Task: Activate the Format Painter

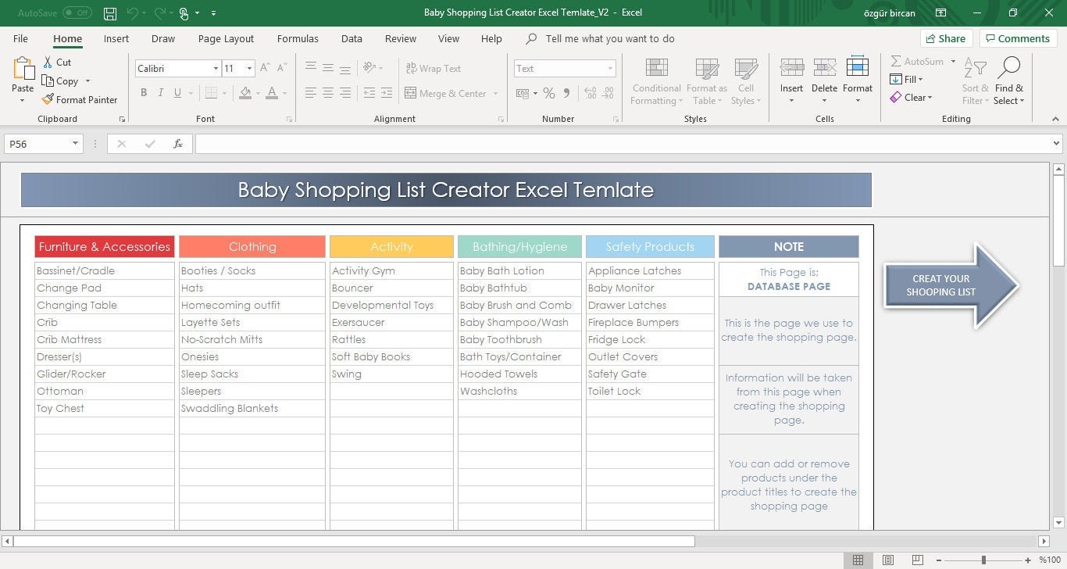Action: pos(80,99)
